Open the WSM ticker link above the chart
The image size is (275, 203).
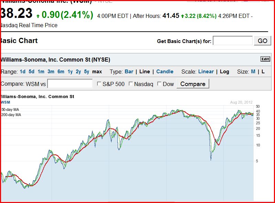(x=6, y=102)
